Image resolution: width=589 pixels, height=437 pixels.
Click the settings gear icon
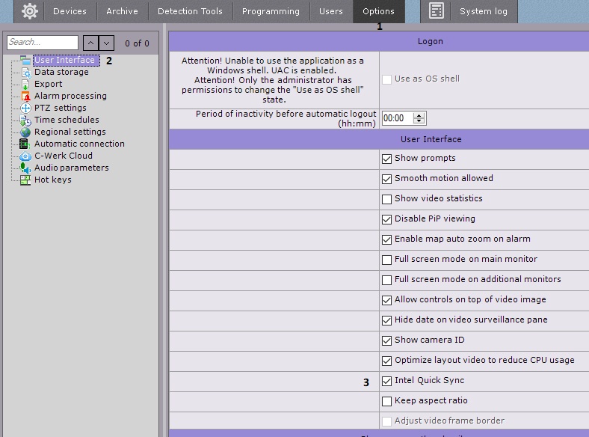30,11
